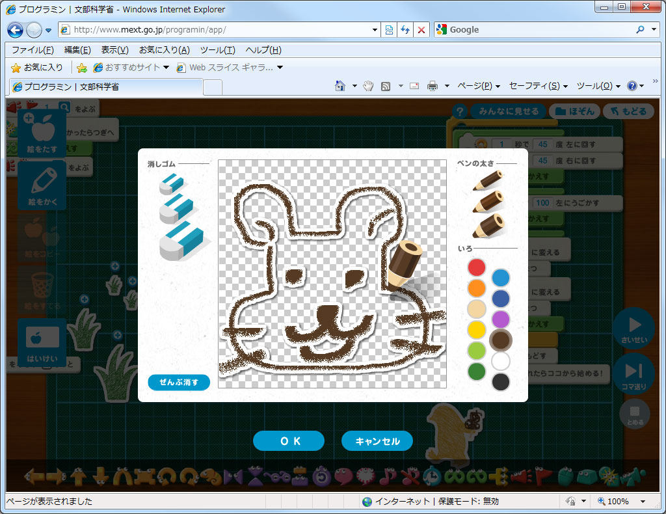This screenshot has width=666, height=514.
Task: Open the セーフティ(S) dropdown menu
Action: [538, 87]
